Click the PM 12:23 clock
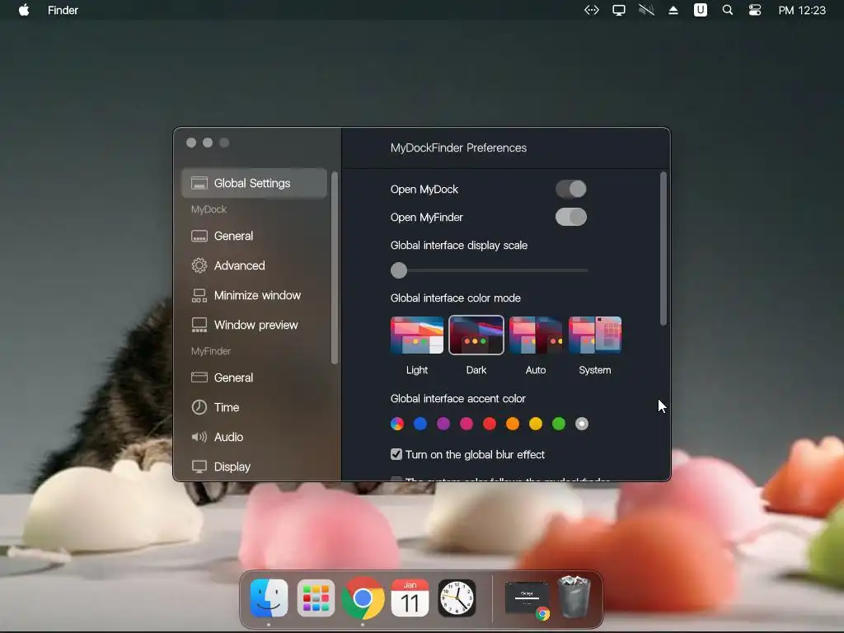 point(801,10)
